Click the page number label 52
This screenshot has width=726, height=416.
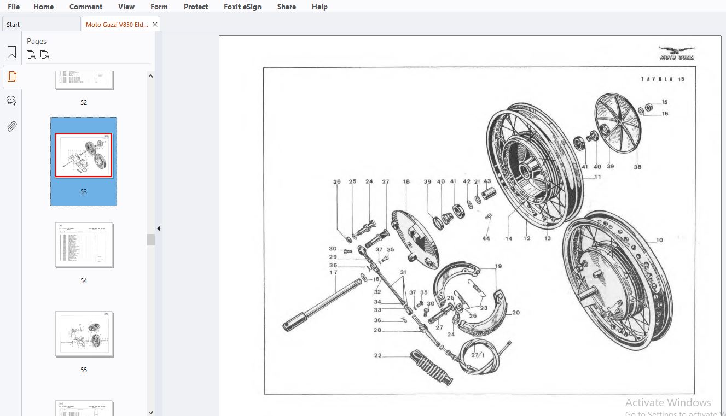click(x=84, y=102)
